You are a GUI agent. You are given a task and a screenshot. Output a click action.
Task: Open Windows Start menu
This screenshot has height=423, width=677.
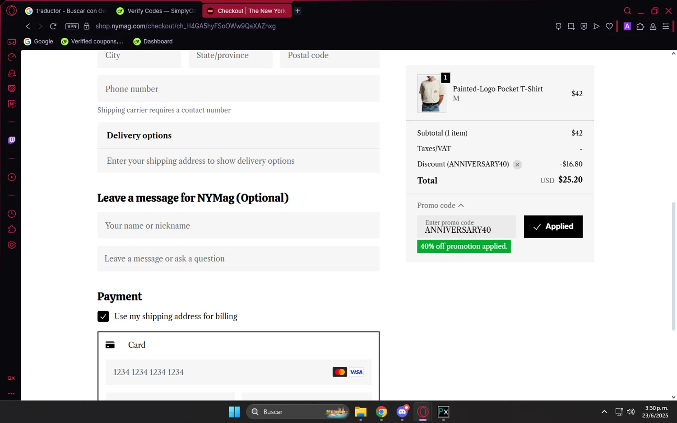coord(235,412)
